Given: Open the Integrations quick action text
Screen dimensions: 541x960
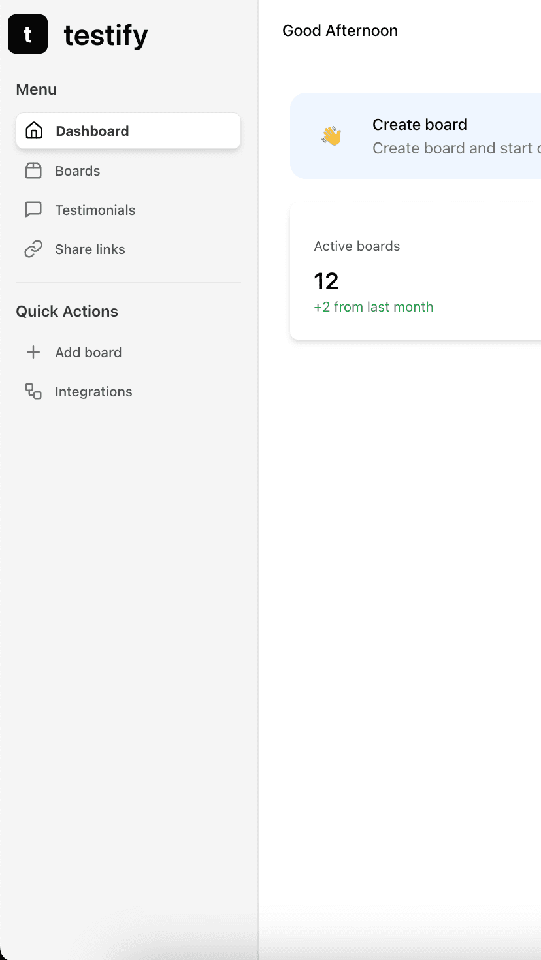Looking at the screenshot, I should 93,392.
